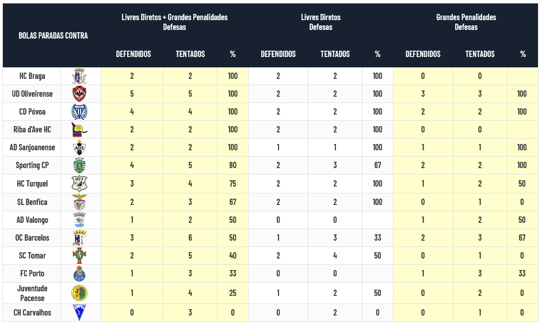
Task: Sort by TENTADOS under Livres Diretos Defesas
Action: pyautogui.click(x=335, y=54)
